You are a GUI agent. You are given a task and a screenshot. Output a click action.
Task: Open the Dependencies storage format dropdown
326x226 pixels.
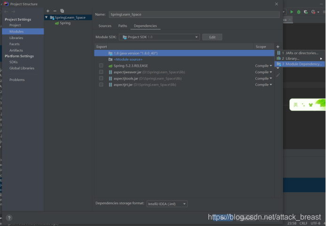tap(167, 204)
